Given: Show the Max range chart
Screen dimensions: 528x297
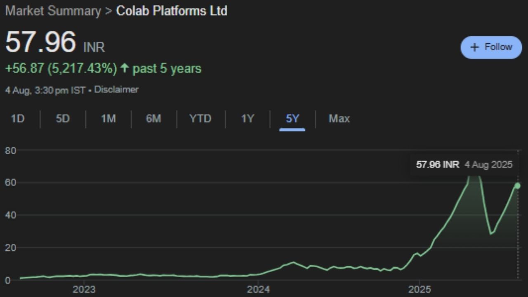Looking at the screenshot, I should (x=339, y=119).
